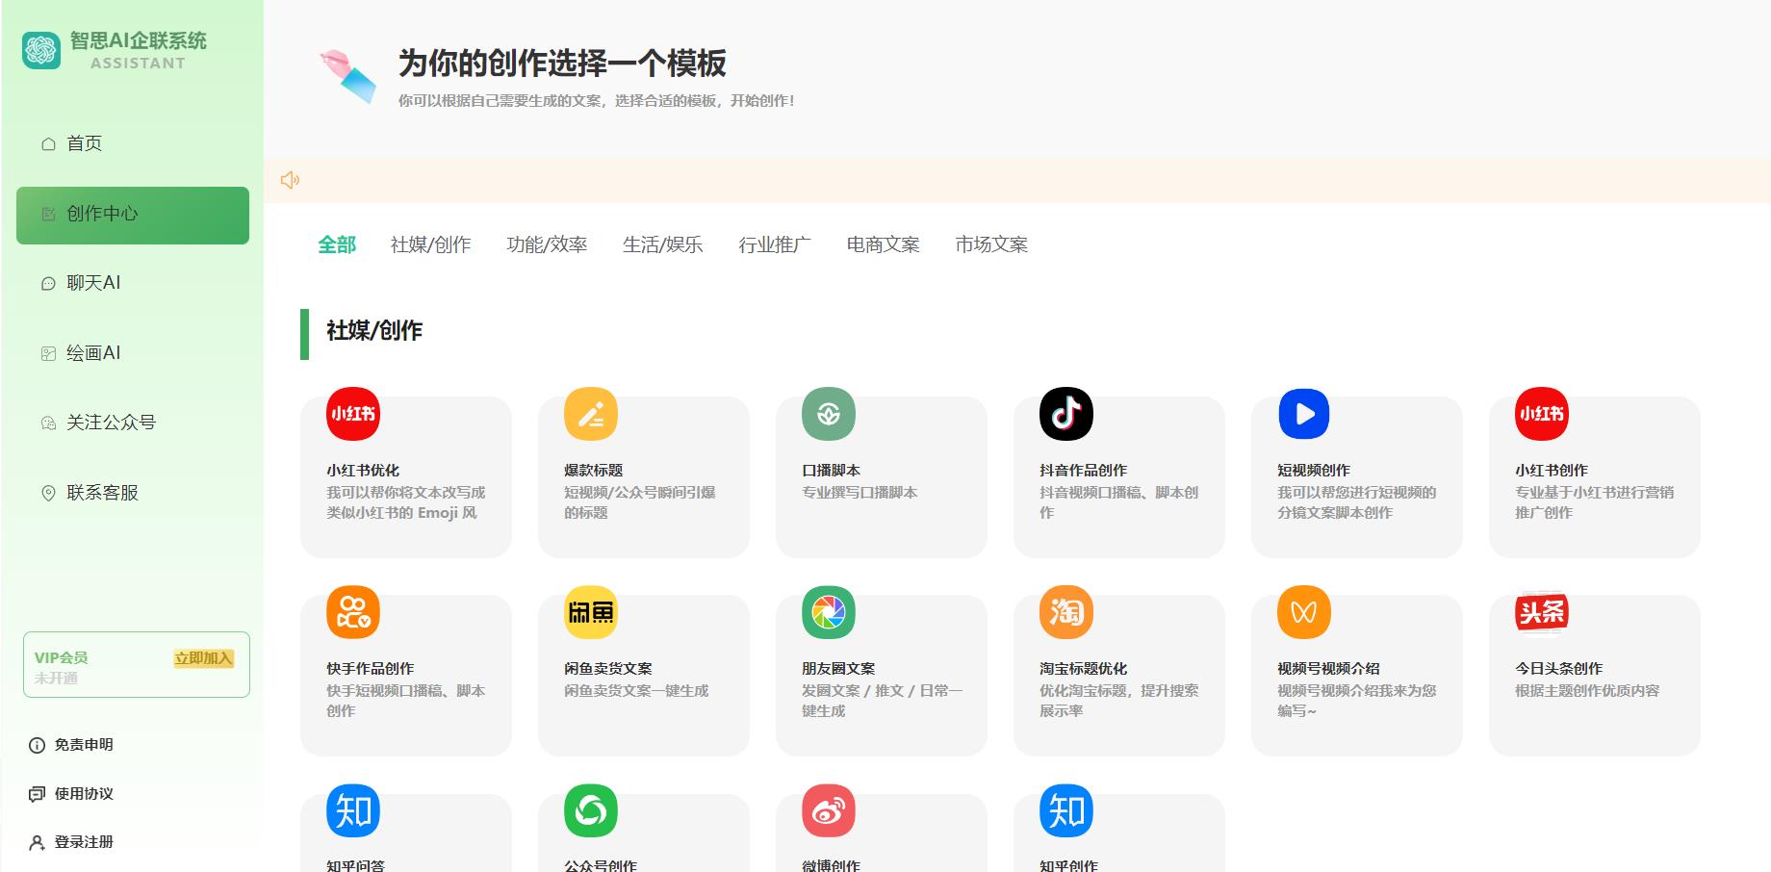Click the 闲鱼卖货文案 yellow icon
The height and width of the screenshot is (872, 1771).
pos(591,612)
